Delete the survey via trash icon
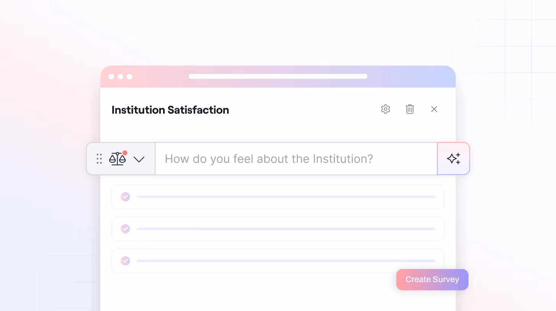This screenshot has height=311, width=556. click(410, 109)
